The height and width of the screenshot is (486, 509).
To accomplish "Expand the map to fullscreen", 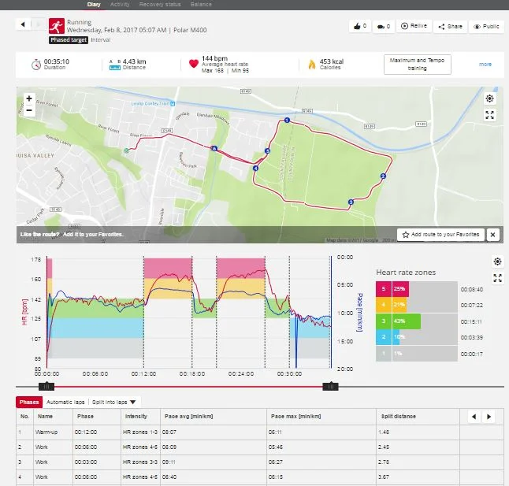I will coord(489,115).
